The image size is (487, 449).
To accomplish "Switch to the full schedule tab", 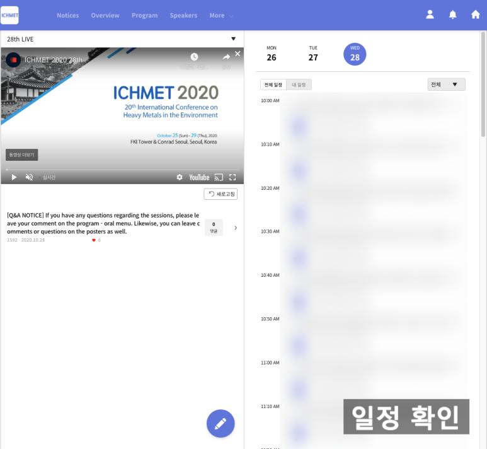I will [273, 85].
